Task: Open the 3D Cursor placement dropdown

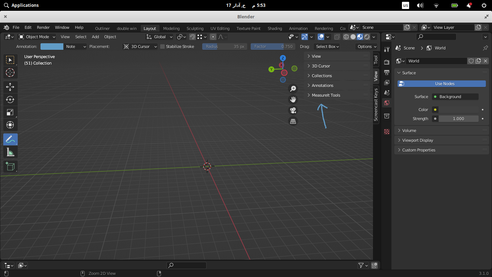Action: tap(140, 47)
